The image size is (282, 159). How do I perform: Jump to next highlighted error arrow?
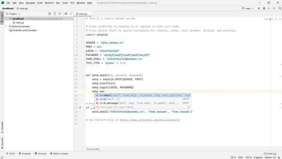pyautogui.click(x=280, y=19)
